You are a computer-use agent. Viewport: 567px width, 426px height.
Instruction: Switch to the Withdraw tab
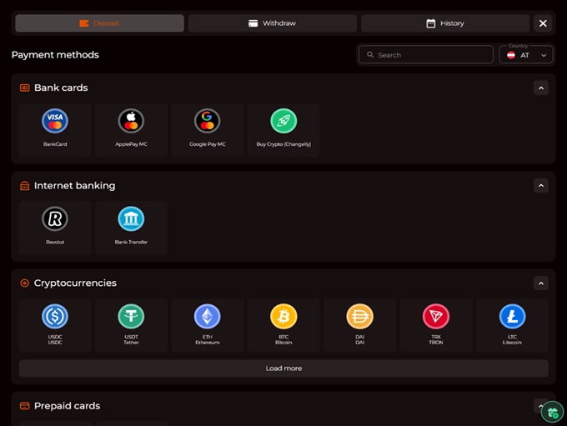[x=272, y=23]
